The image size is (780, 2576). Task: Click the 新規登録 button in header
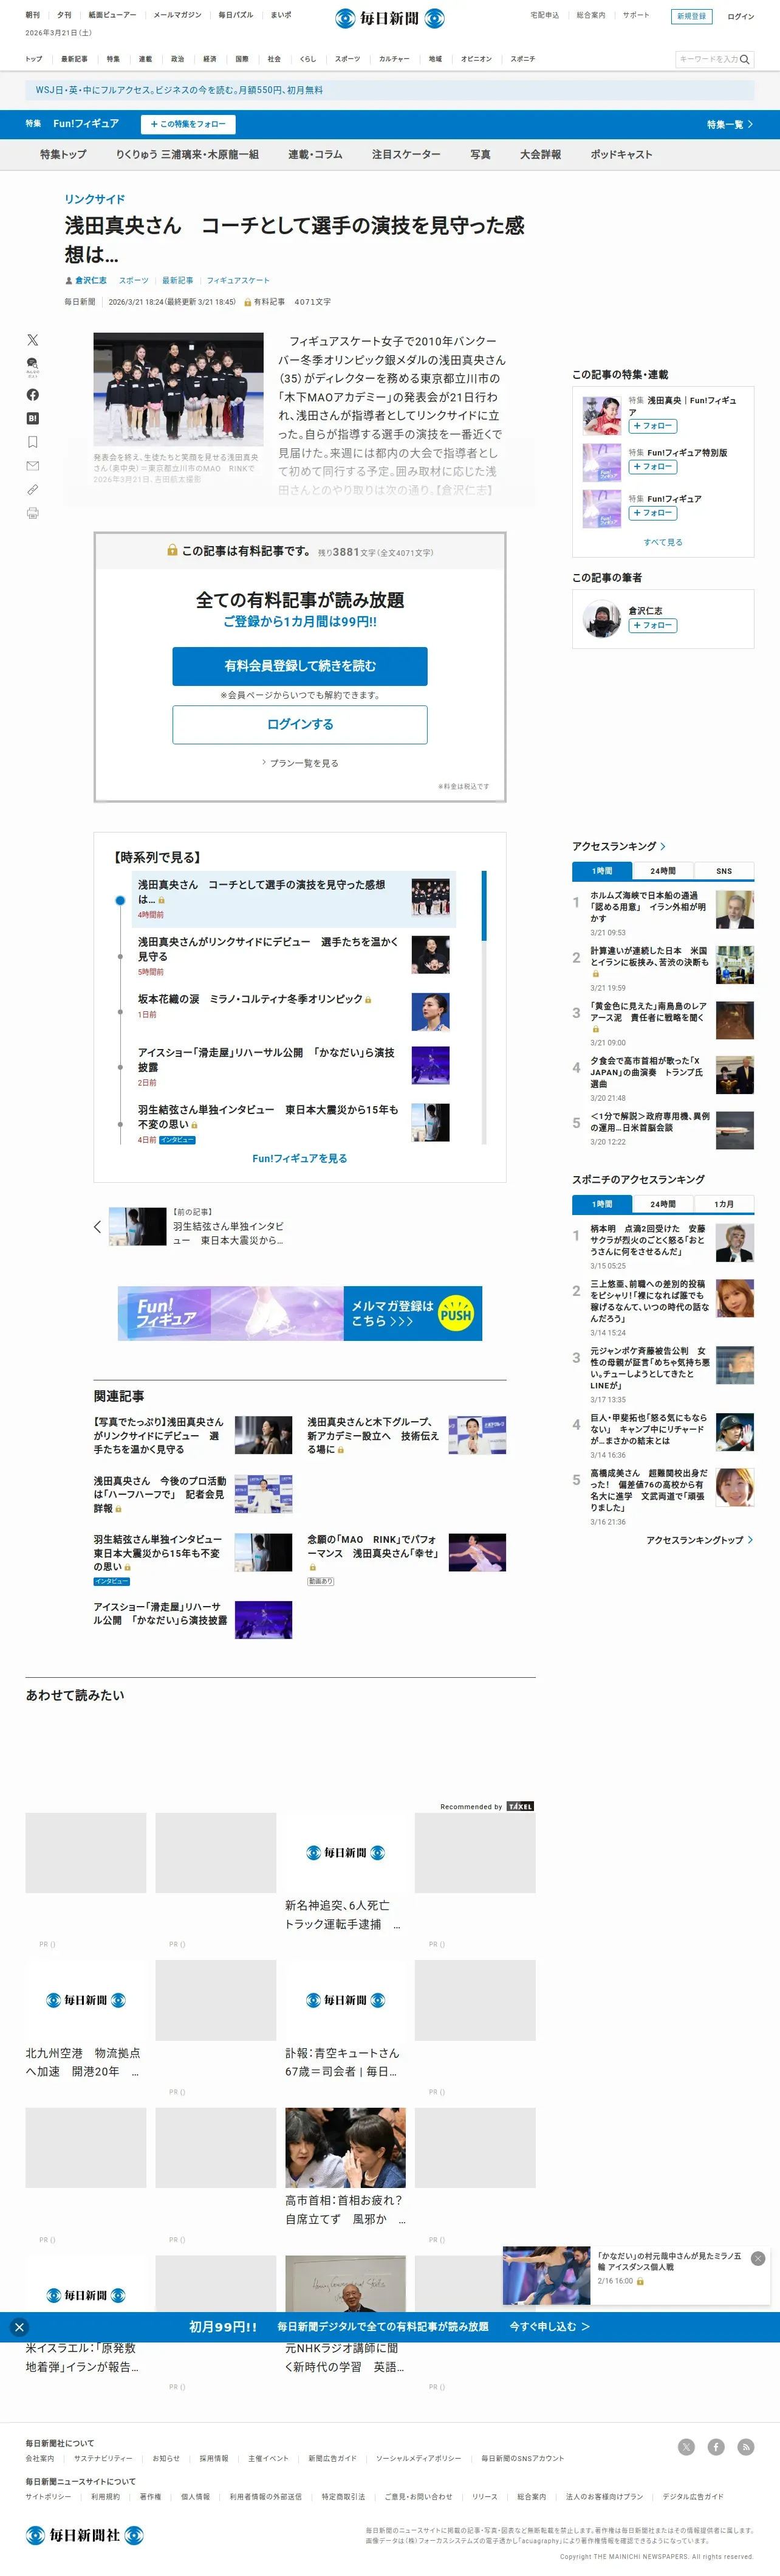click(691, 16)
